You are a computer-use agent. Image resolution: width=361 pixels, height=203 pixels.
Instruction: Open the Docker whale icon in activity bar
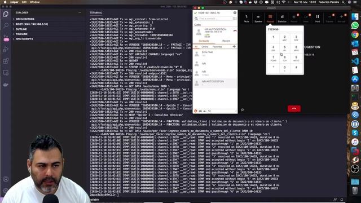click(6, 85)
